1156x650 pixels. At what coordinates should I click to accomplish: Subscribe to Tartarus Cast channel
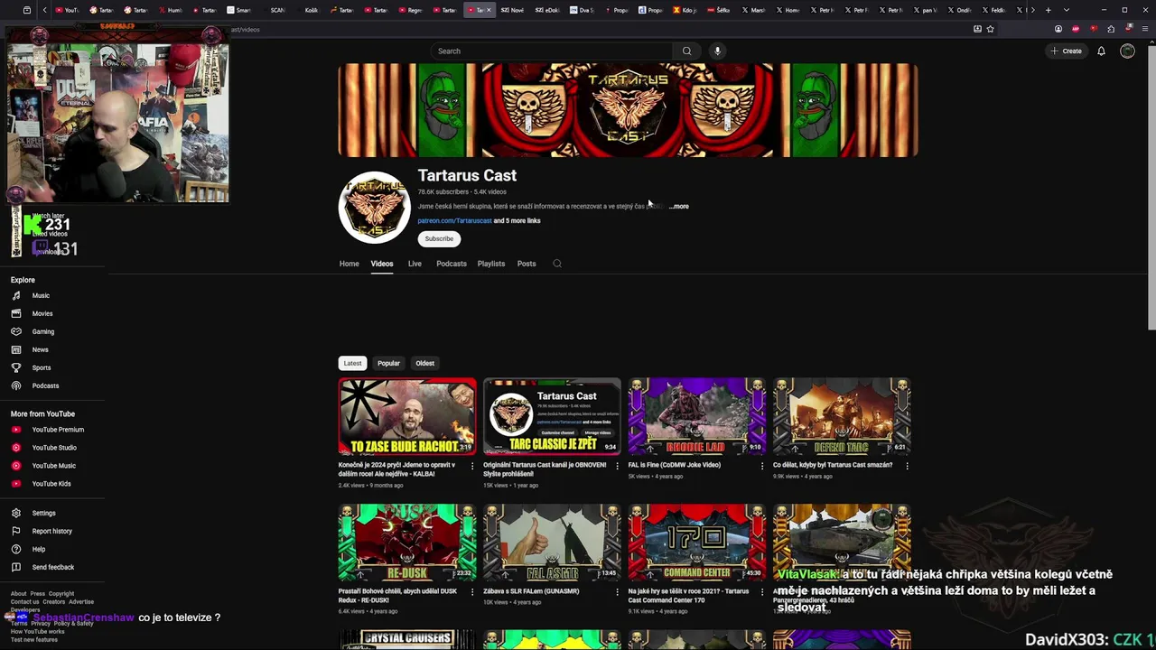[439, 238]
